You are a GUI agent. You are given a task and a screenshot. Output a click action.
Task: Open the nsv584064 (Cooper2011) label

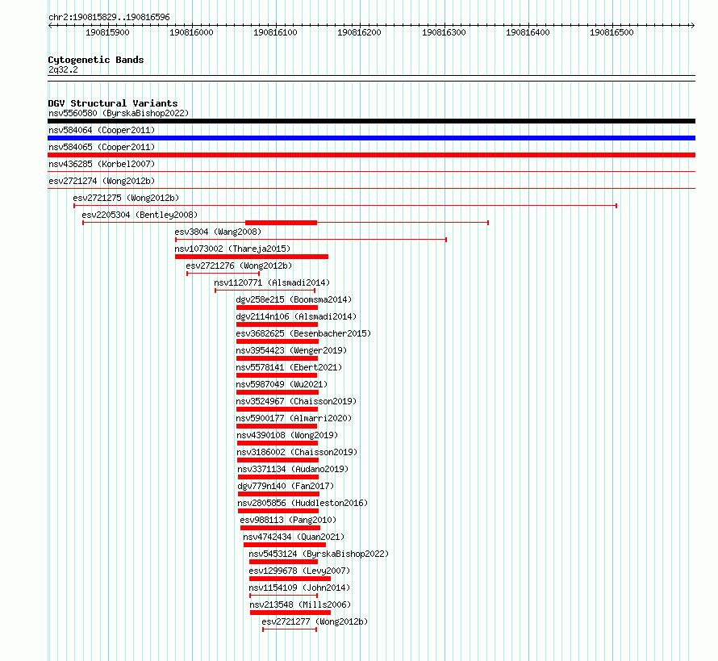click(102, 130)
